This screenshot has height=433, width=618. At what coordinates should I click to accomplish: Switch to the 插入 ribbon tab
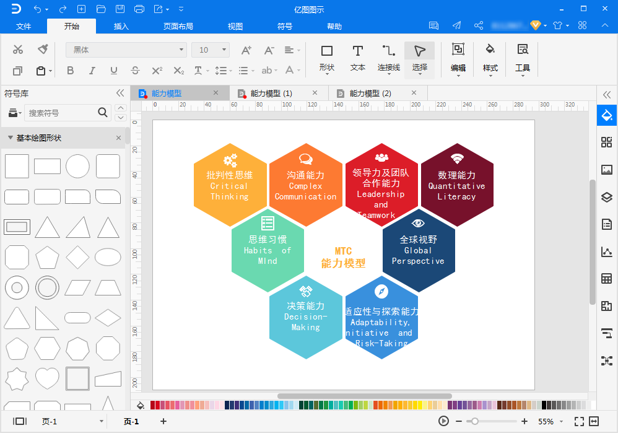pos(121,26)
